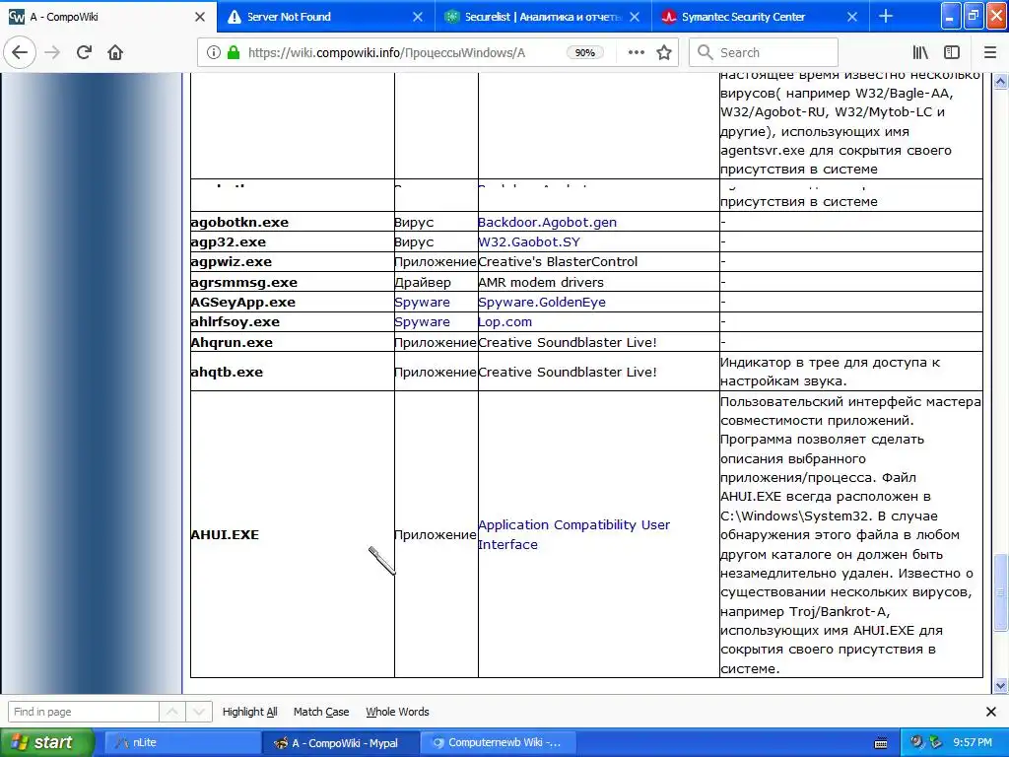1009x757 pixels.
Task: Open Backdoor.Agobot.gen link
Action: pyautogui.click(x=547, y=222)
